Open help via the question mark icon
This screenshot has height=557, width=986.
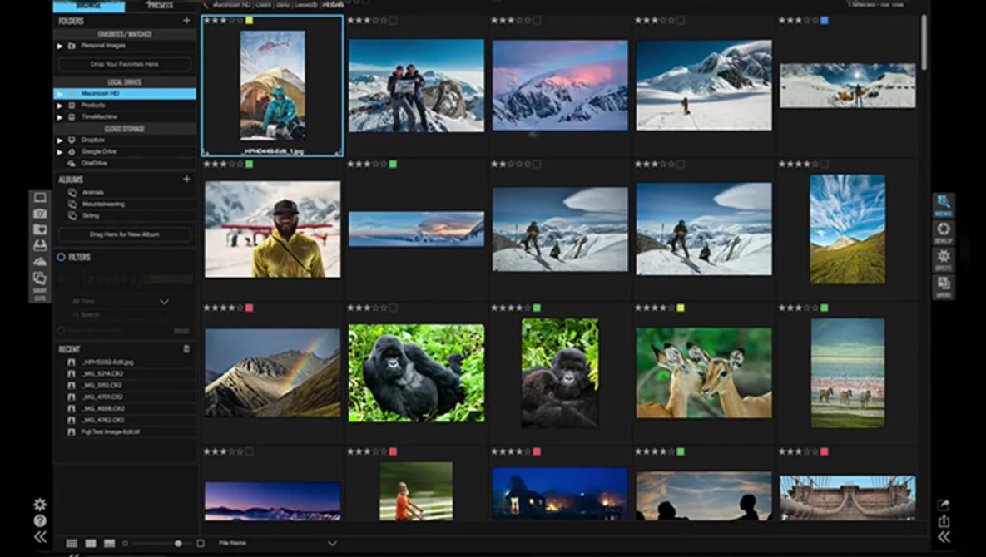click(x=40, y=520)
